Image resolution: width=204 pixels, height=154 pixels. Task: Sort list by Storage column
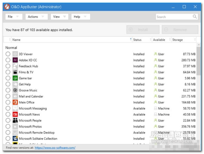coord(184,40)
